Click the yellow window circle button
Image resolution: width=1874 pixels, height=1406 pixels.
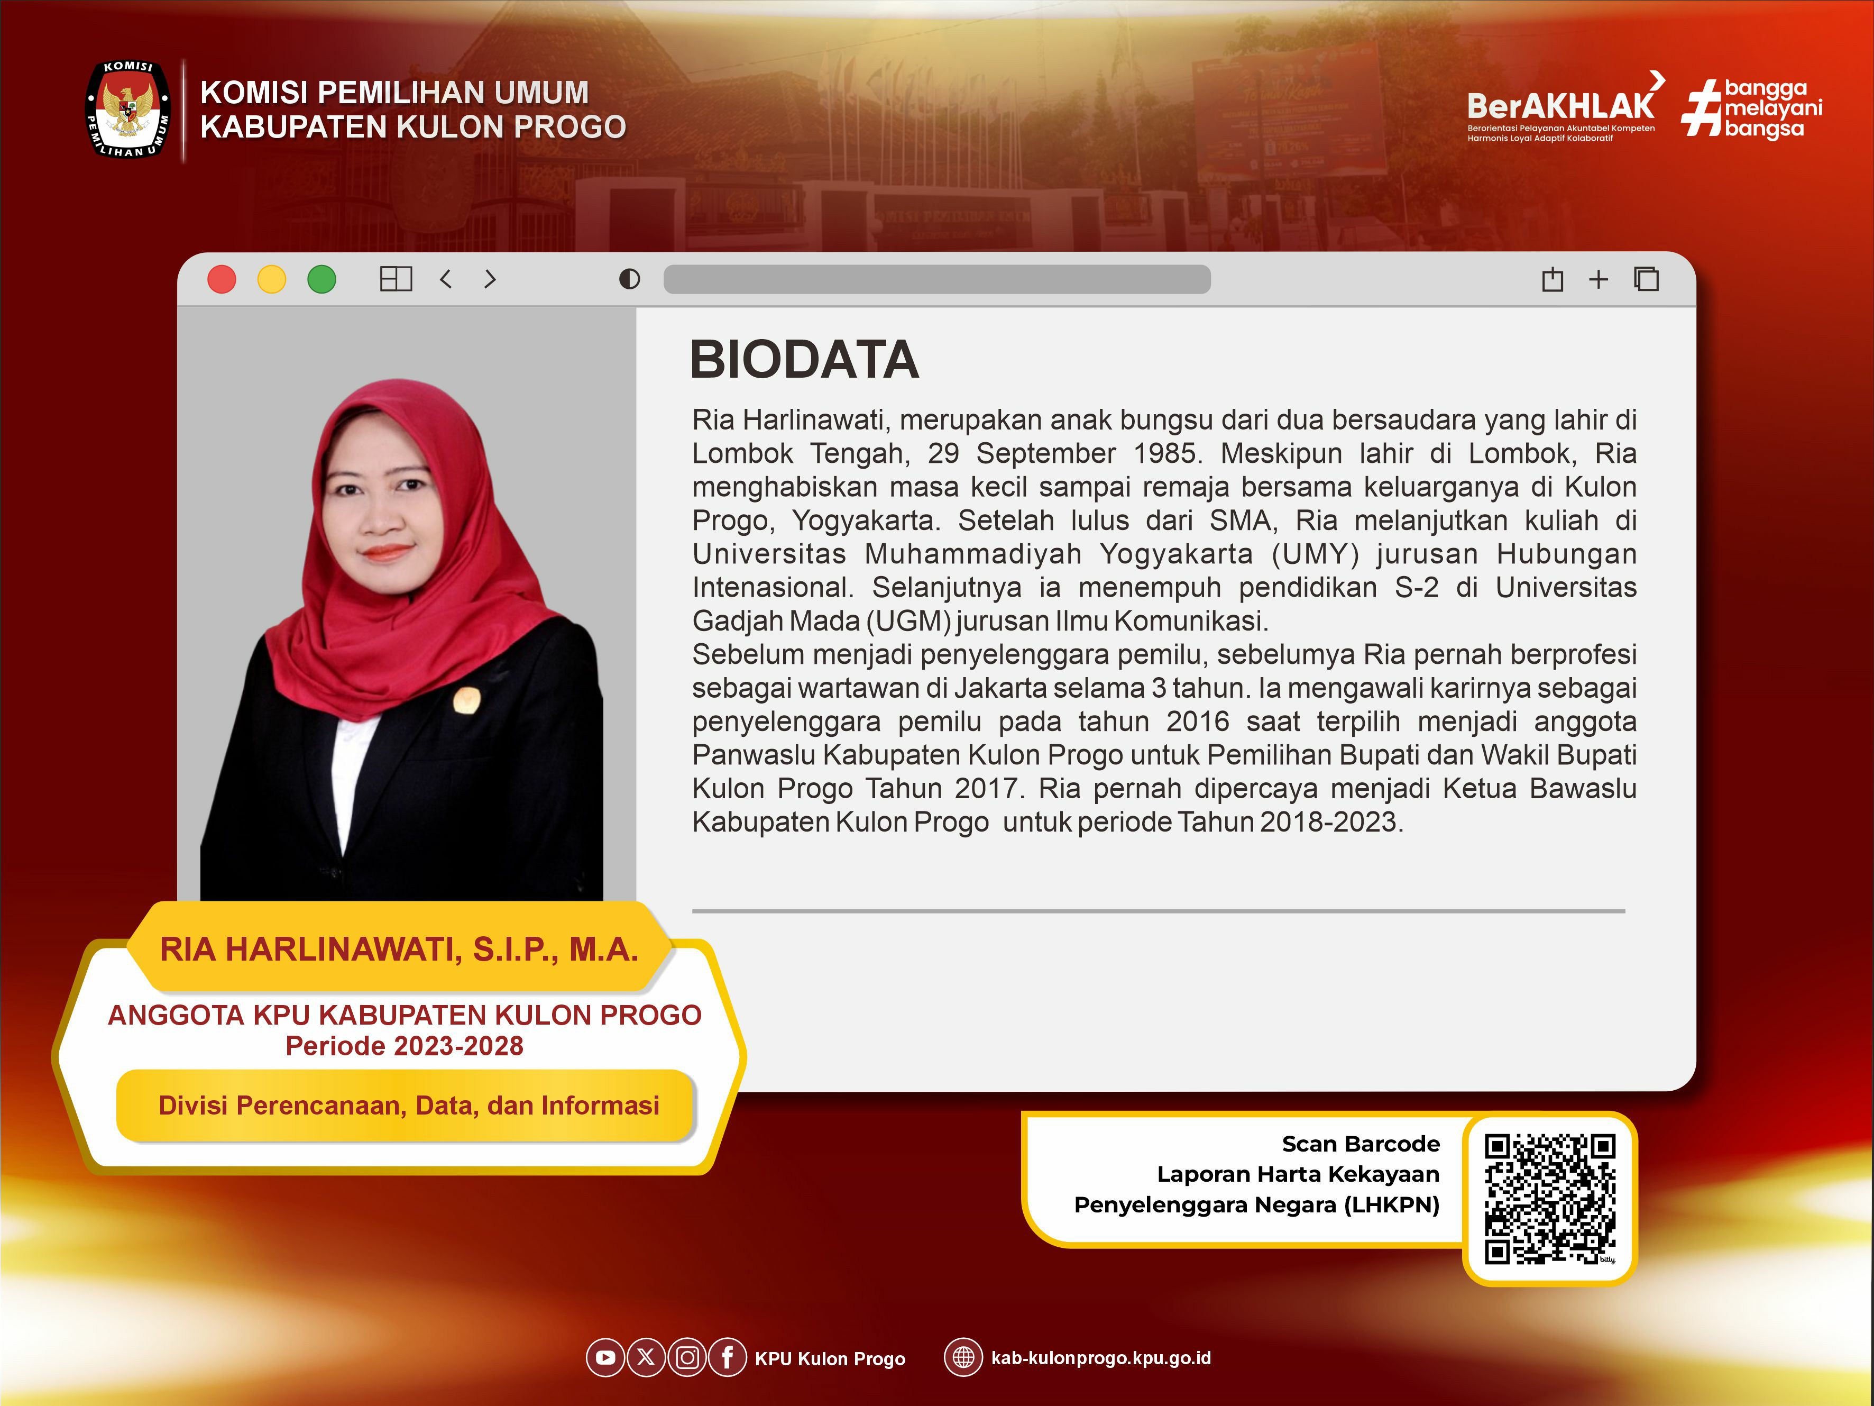(272, 279)
